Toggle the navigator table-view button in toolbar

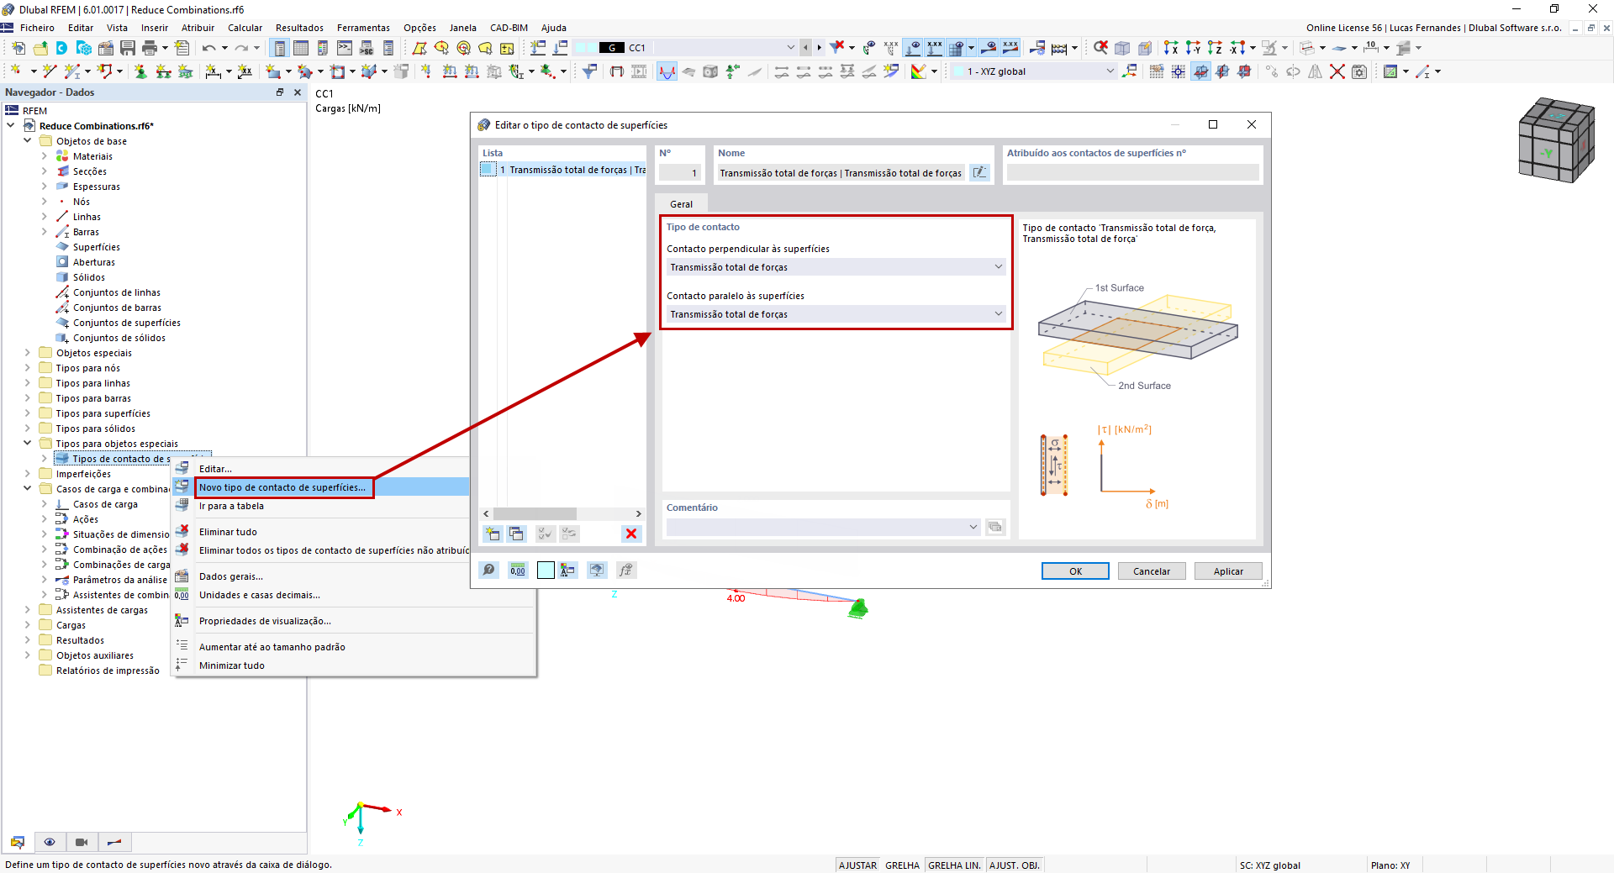click(x=279, y=48)
